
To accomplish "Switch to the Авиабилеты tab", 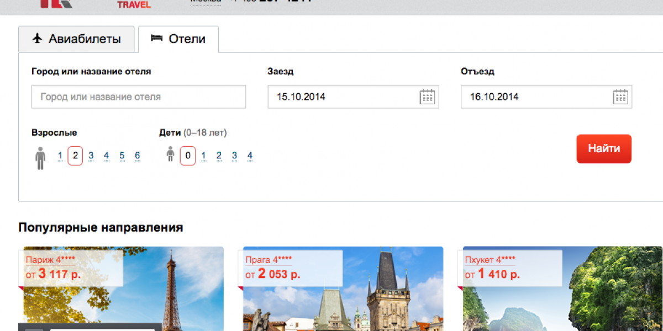I will pyautogui.click(x=76, y=39).
